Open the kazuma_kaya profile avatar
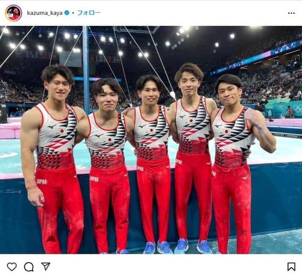Viewport: 302px width, 274px height. 14,13
